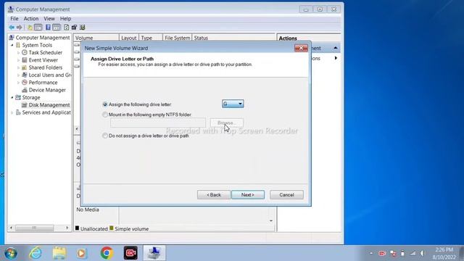The width and height of the screenshot is (464, 261).
Task: Click the Status column header
Action: pos(233,38)
